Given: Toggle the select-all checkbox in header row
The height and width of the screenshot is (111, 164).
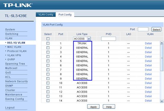Looking at the screenshot, I should [48, 39].
